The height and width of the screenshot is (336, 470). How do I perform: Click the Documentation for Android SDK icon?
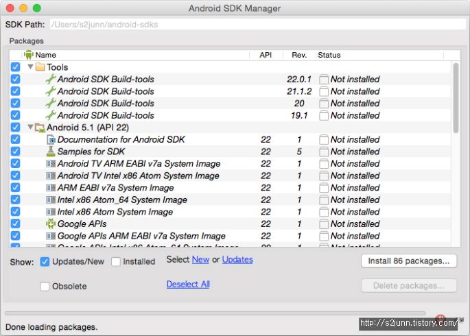tap(51, 139)
